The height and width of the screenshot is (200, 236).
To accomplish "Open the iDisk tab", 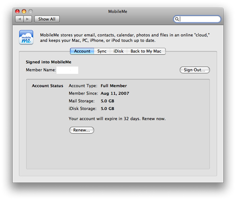I will click(x=118, y=51).
